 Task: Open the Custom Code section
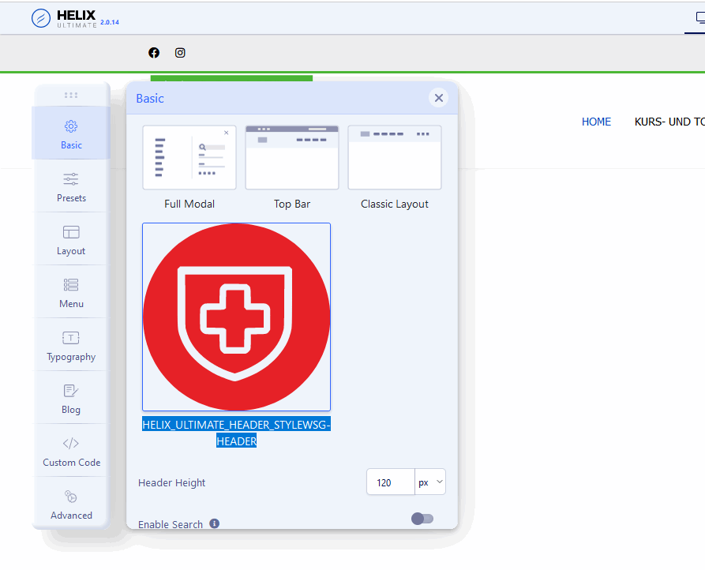coord(71,451)
